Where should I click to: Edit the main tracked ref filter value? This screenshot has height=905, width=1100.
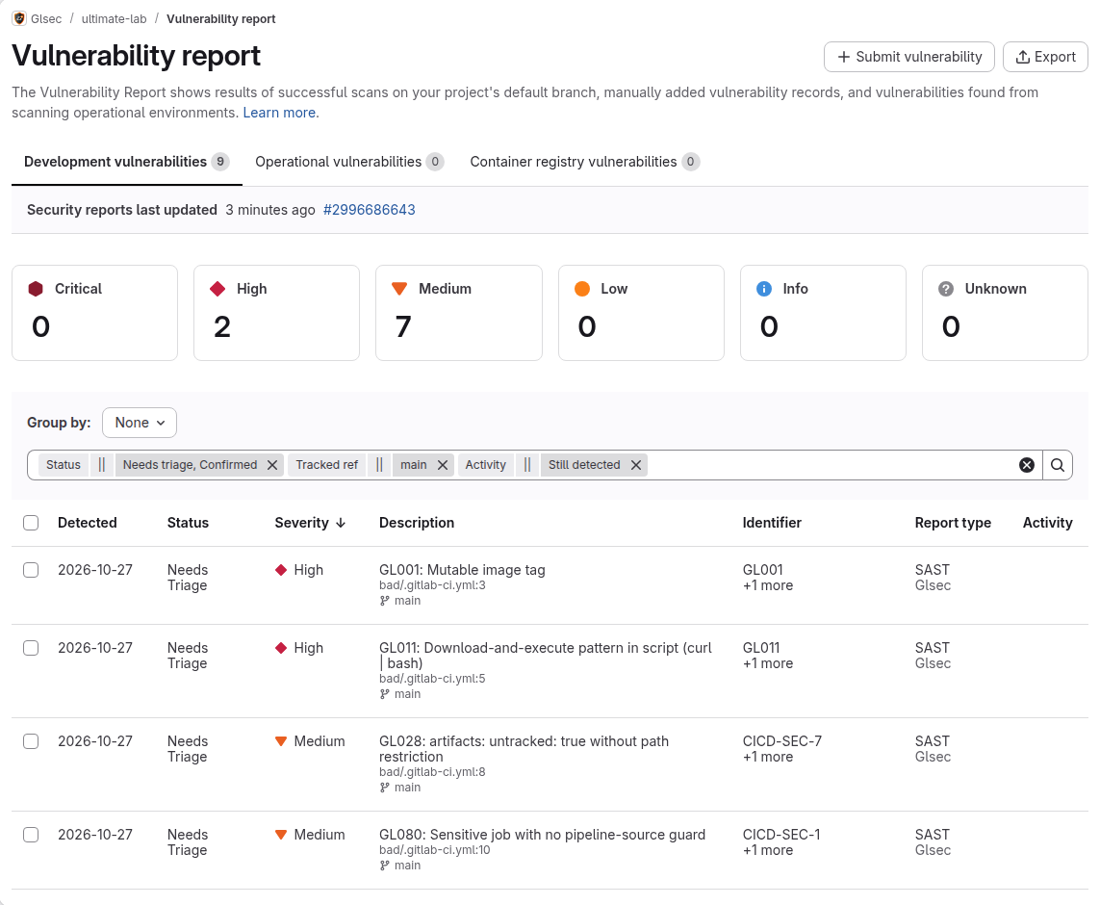tap(413, 465)
